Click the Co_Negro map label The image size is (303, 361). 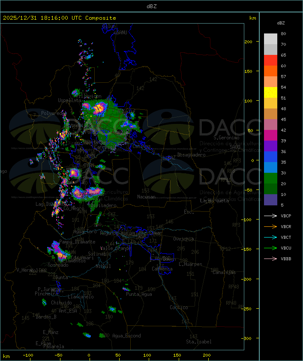[74, 208]
